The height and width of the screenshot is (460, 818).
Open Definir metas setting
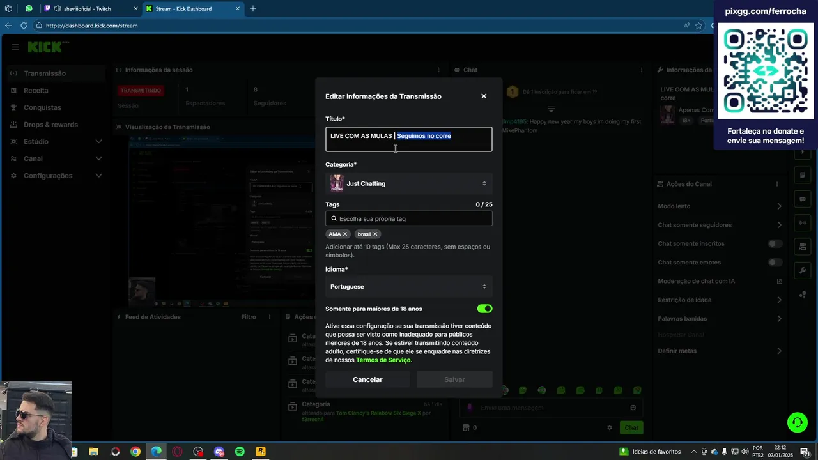tap(720, 351)
